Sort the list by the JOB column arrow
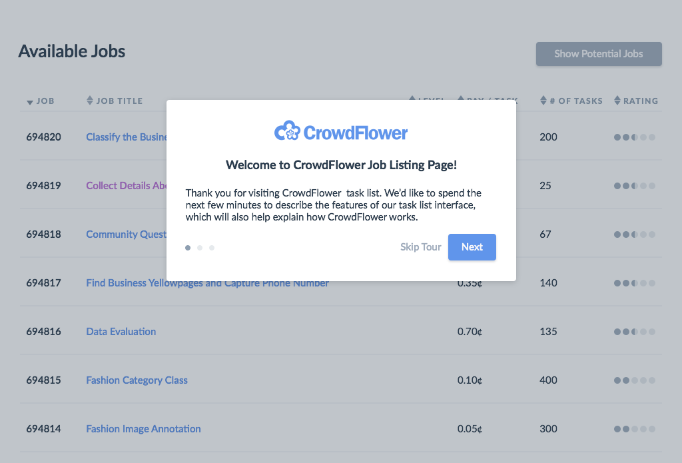 pyautogui.click(x=29, y=103)
